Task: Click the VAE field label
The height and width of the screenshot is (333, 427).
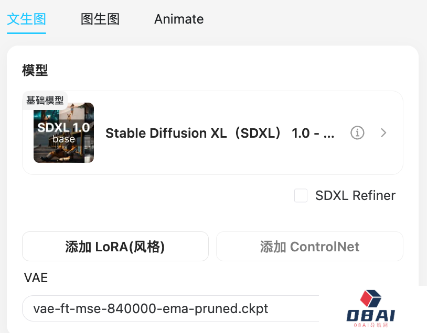Action: [36, 277]
